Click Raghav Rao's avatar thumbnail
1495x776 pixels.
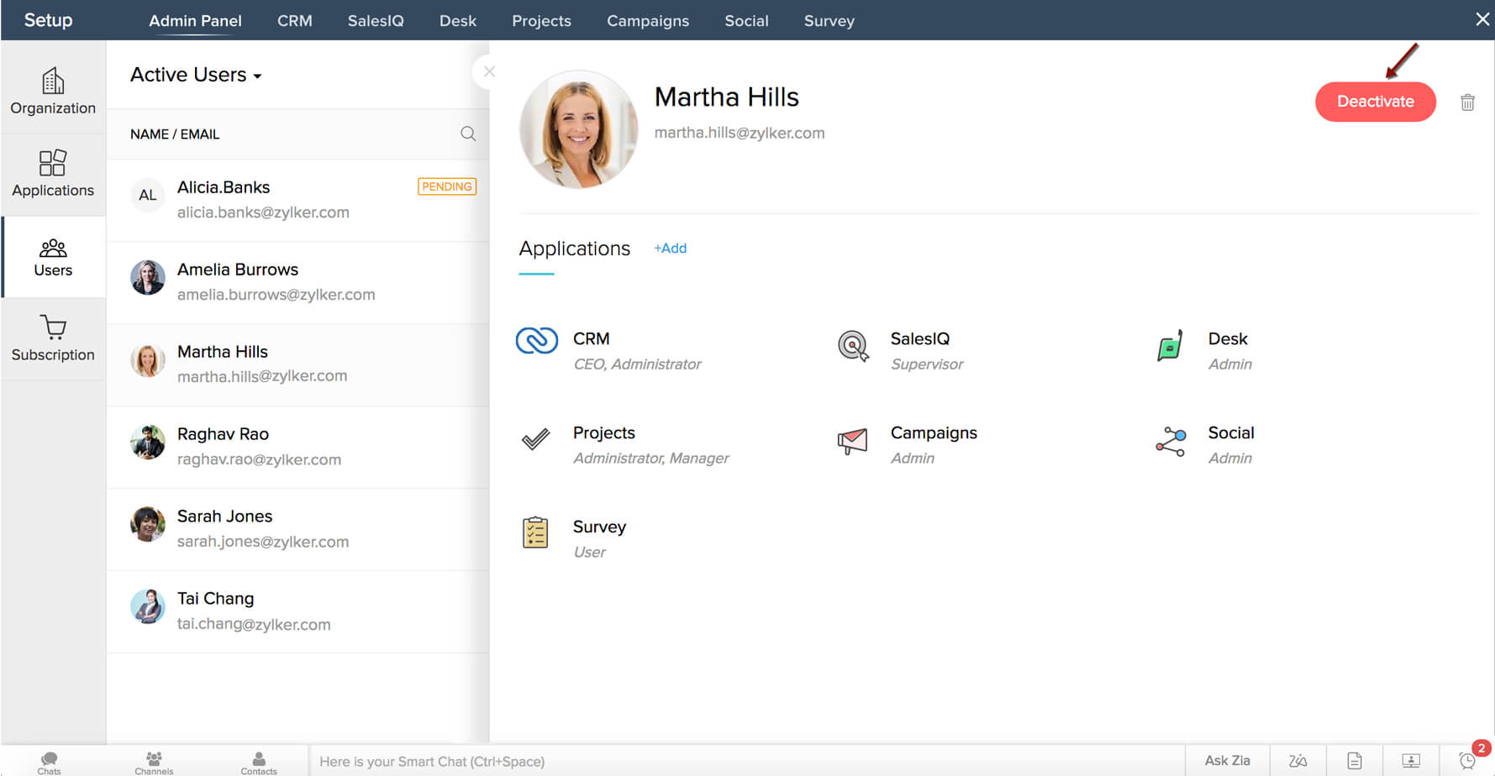[148, 442]
